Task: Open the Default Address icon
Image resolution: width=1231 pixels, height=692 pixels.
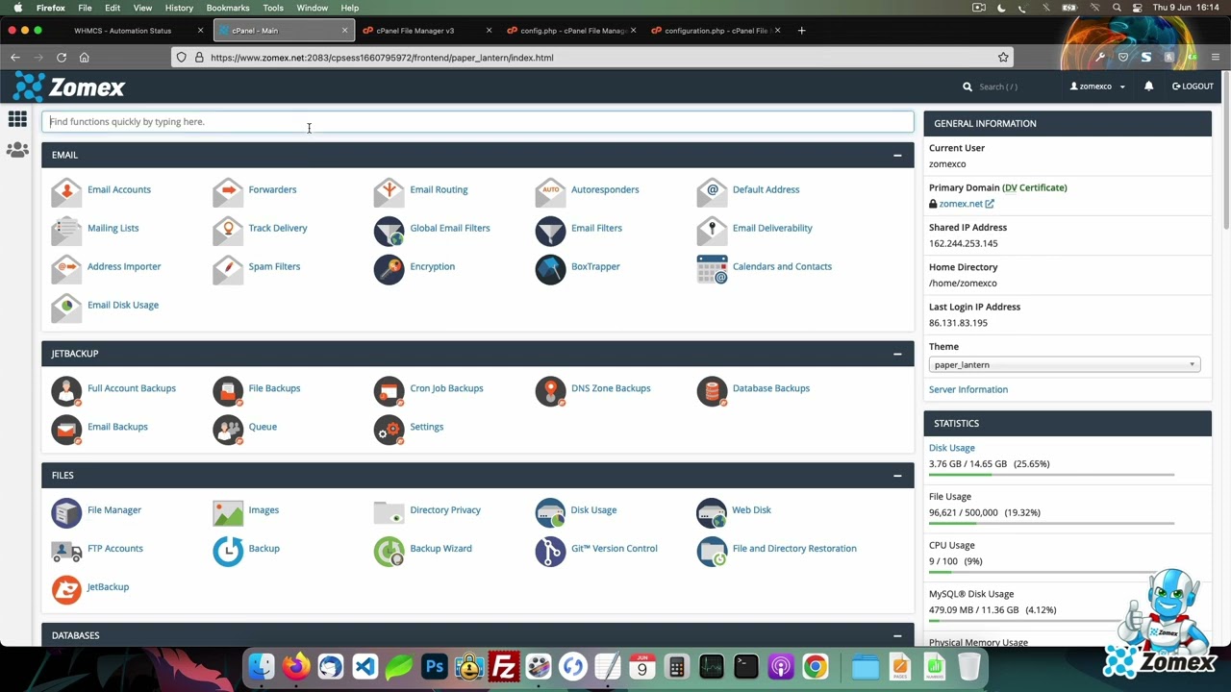Action: click(x=713, y=191)
